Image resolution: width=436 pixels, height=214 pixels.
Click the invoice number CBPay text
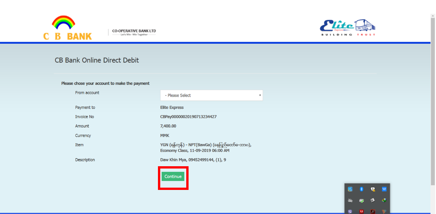pos(188,117)
